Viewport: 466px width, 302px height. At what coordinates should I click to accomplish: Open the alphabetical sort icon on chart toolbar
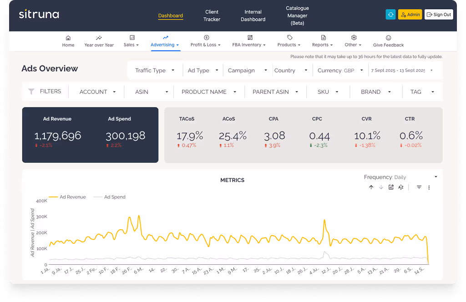[400, 187]
